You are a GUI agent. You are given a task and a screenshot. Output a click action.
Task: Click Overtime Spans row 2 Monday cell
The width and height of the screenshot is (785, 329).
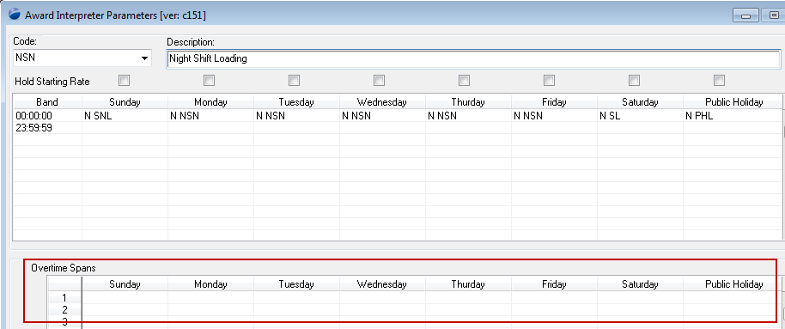click(210, 310)
